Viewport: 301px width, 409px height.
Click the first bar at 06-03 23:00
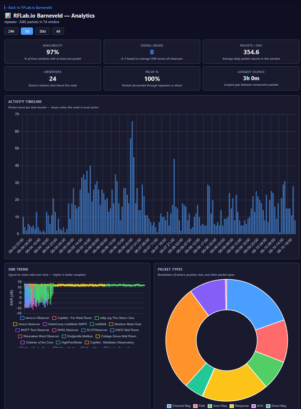[23, 225]
